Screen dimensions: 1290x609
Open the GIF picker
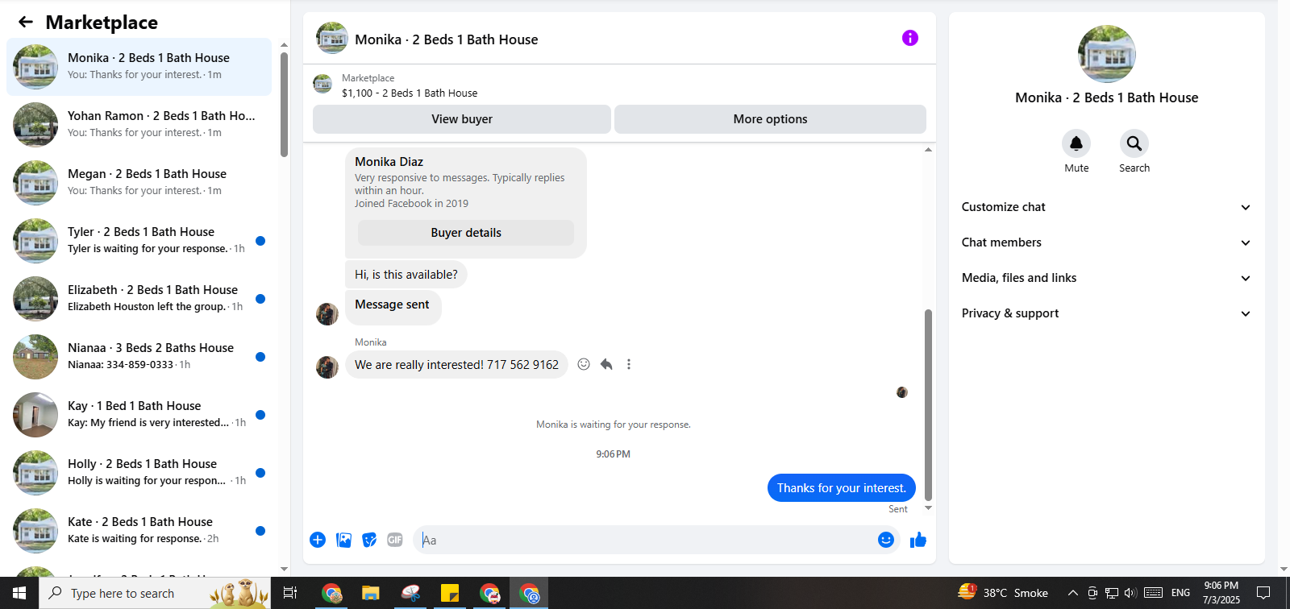click(x=395, y=540)
